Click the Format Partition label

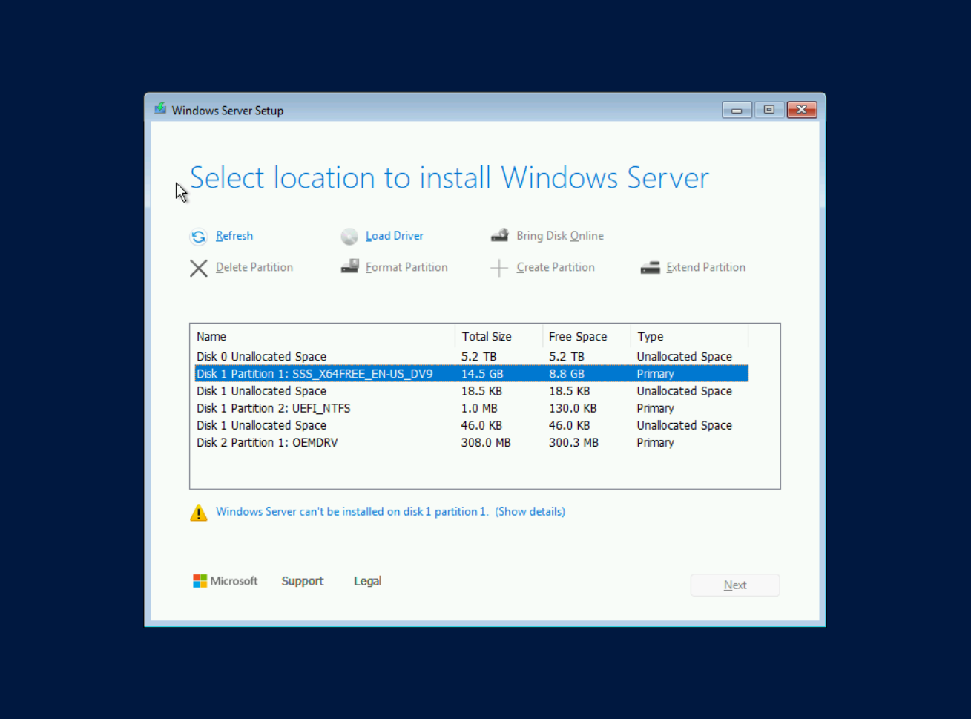click(406, 267)
